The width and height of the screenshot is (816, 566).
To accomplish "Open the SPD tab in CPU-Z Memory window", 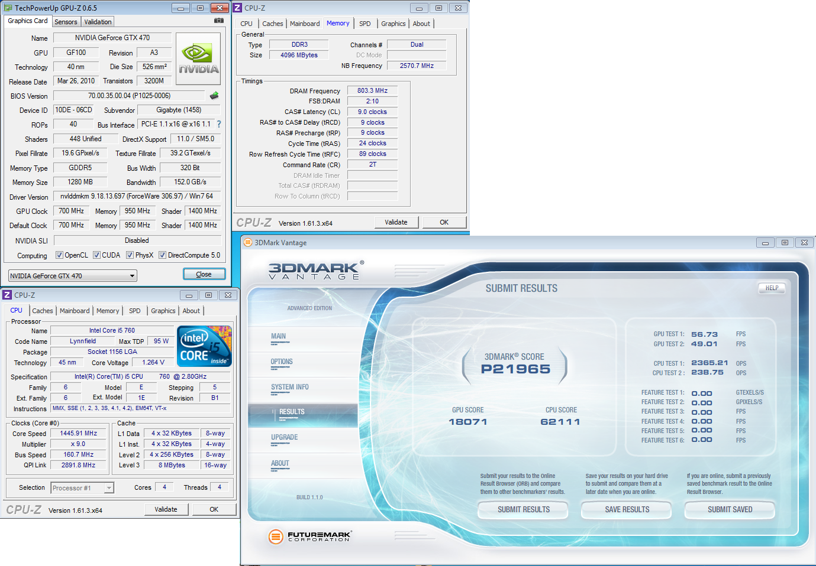I will coord(365,24).
